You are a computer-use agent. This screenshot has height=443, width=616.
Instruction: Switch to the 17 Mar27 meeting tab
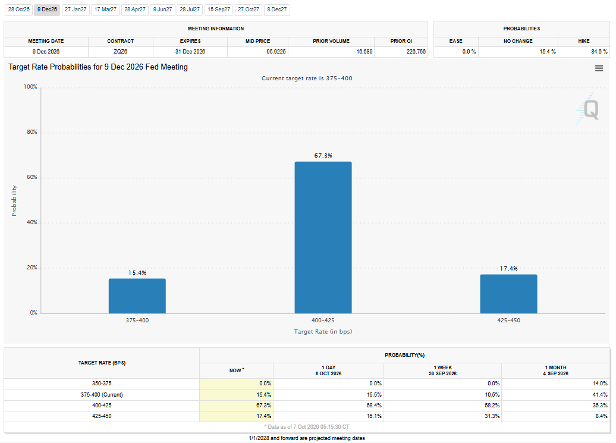[105, 10]
